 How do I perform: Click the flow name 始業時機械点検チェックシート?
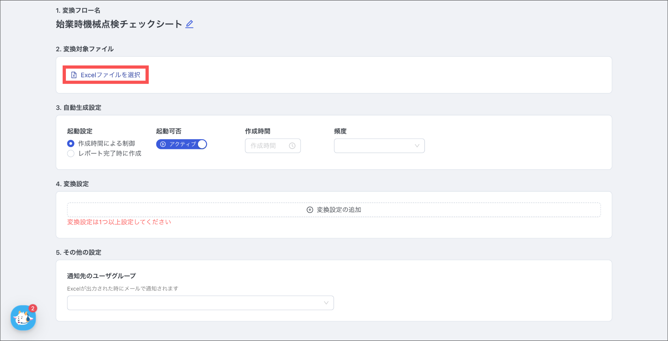119,24
